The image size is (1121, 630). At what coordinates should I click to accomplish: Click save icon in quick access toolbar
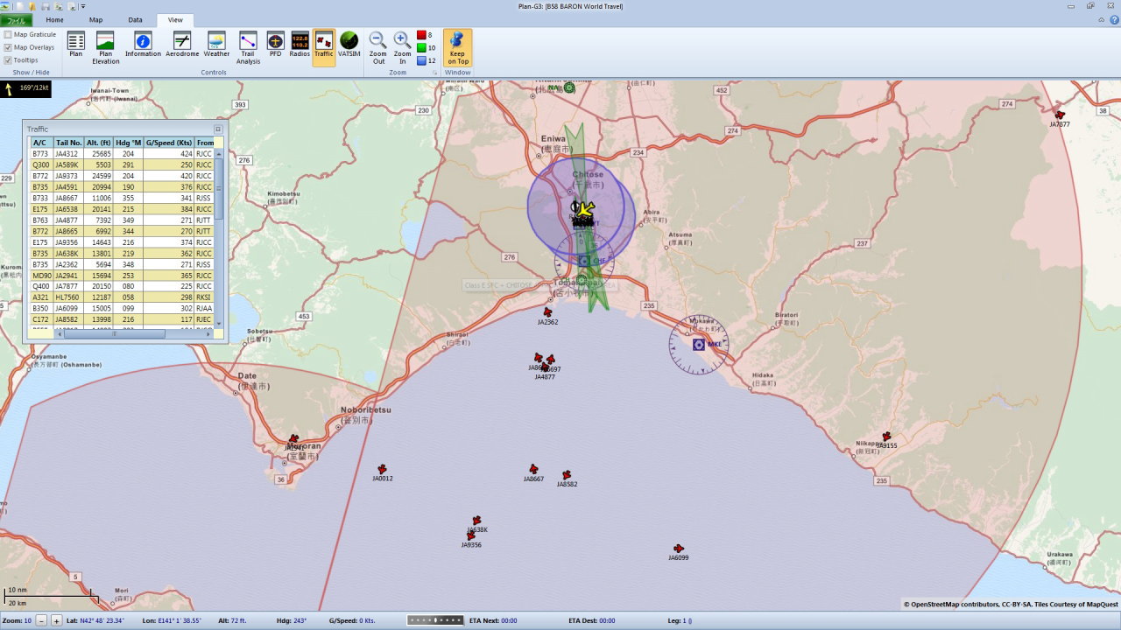click(46, 6)
